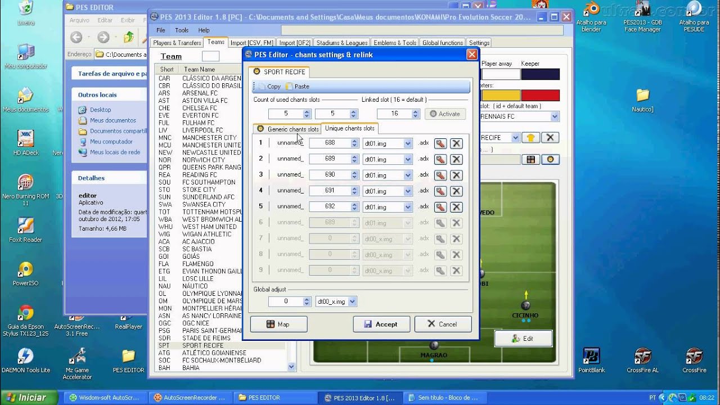The width and height of the screenshot is (720, 405).
Task: Click the wrench relink icon for chant 2
Action: pyautogui.click(x=440, y=159)
